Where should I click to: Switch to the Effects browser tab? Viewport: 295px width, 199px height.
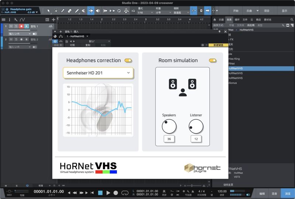point(229,19)
